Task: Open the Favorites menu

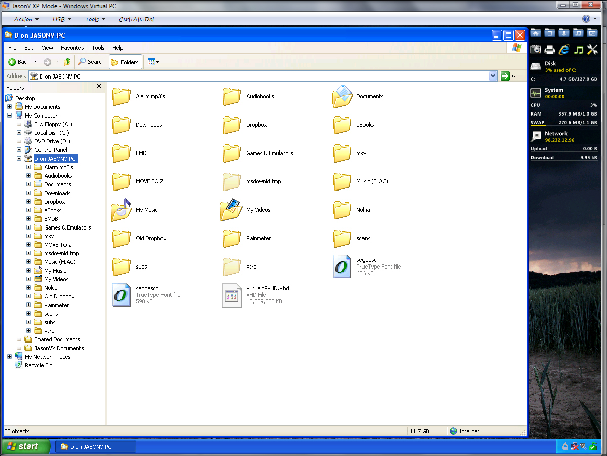Action: 72,48
